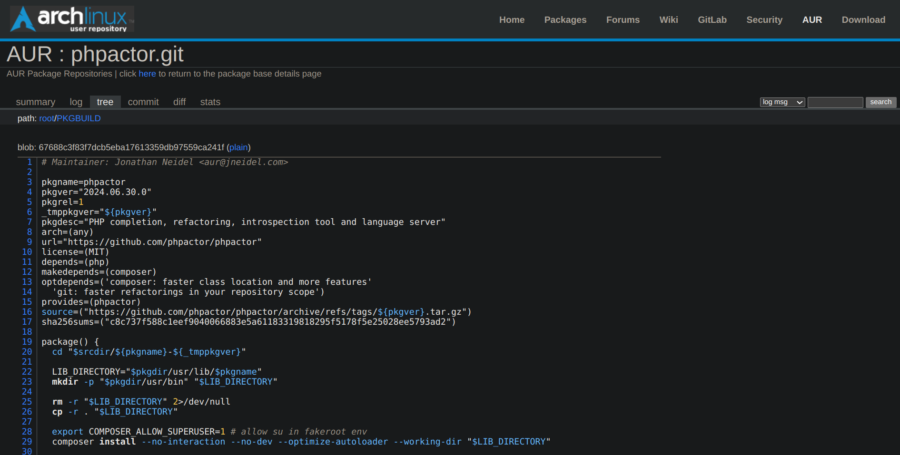Open the Home nav link
Image resolution: width=900 pixels, height=455 pixels.
click(x=512, y=20)
